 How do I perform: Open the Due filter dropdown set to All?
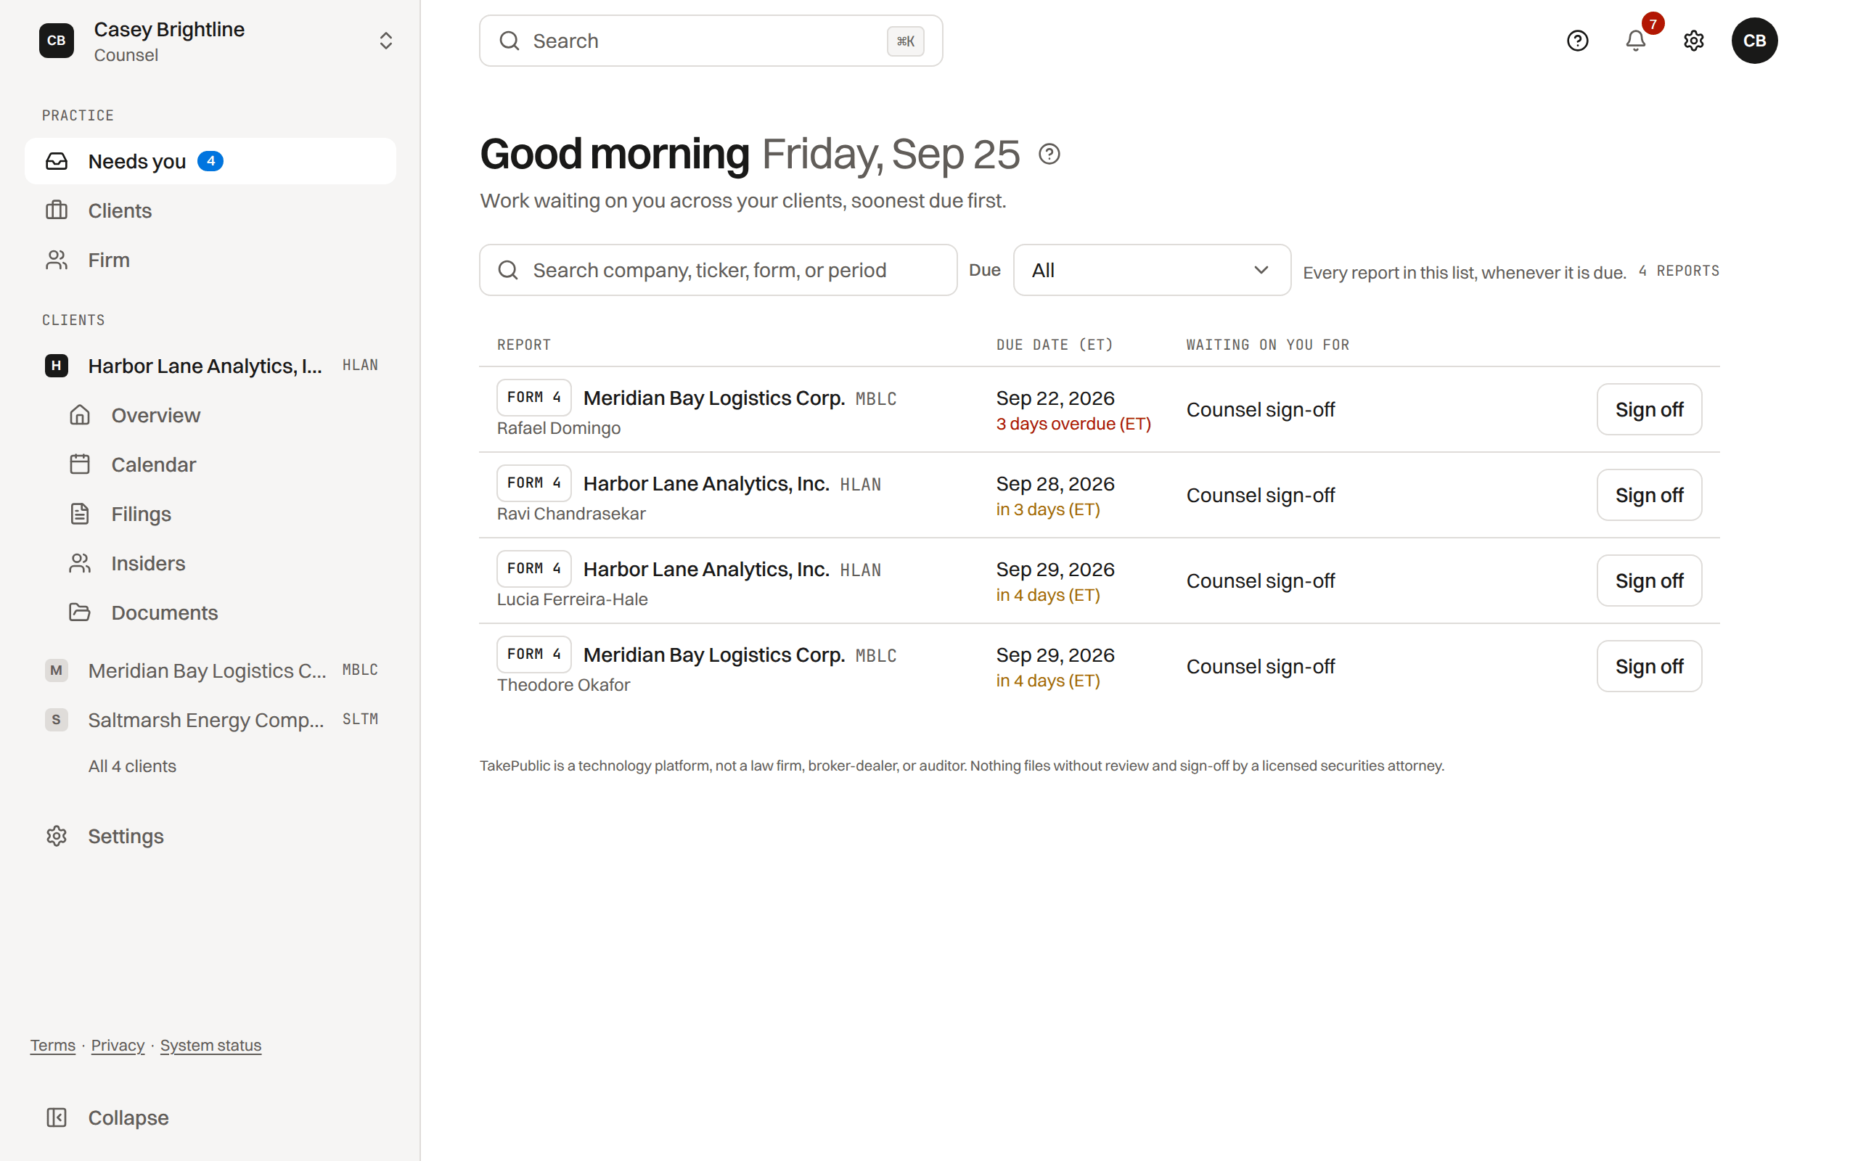click(1152, 270)
